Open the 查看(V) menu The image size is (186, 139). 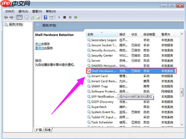tap(37, 11)
